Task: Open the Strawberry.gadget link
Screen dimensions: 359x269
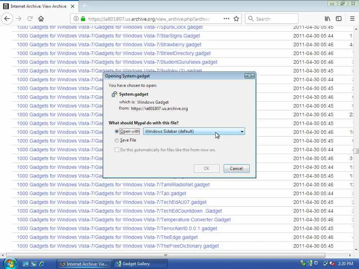Action: [x=109, y=44]
